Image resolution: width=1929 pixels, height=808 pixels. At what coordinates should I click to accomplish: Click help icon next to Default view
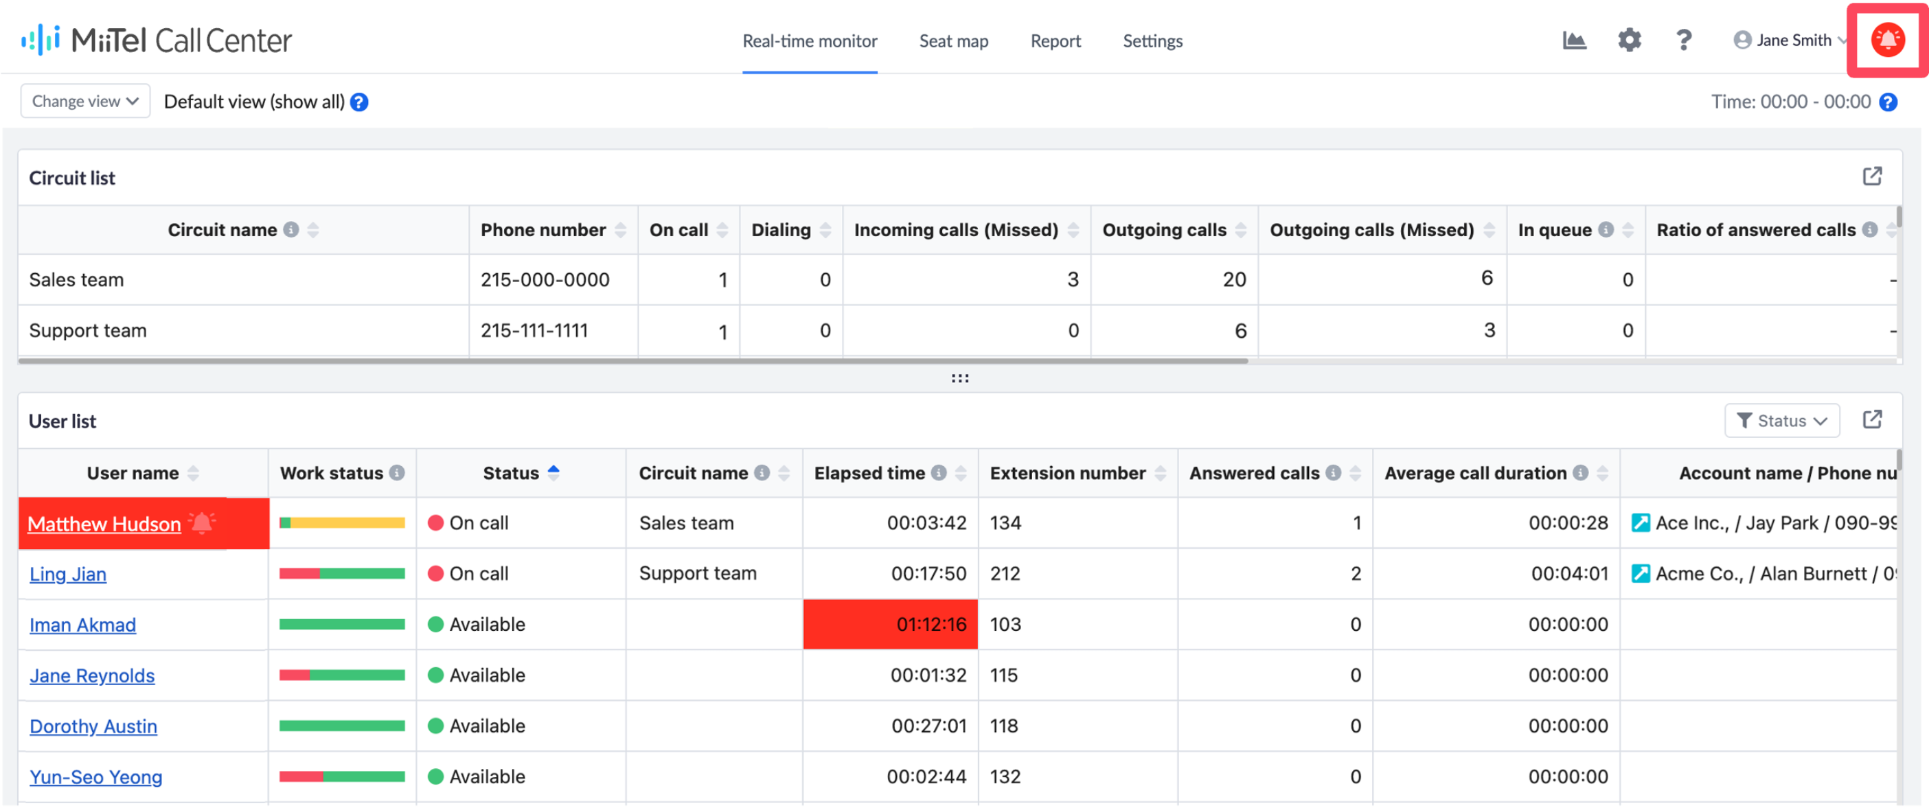[359, 102]
